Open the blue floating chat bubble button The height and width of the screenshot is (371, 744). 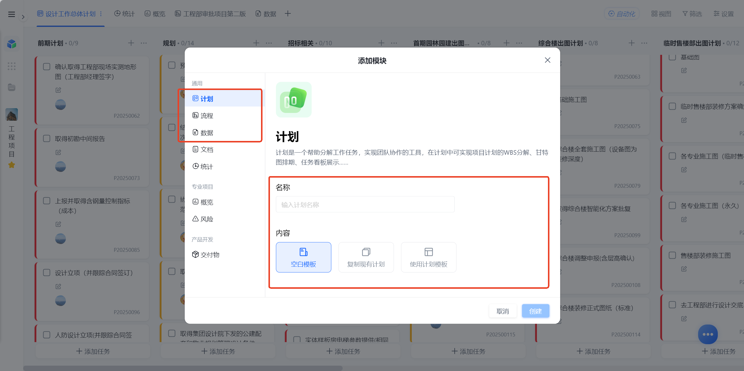tap(708, 334)
